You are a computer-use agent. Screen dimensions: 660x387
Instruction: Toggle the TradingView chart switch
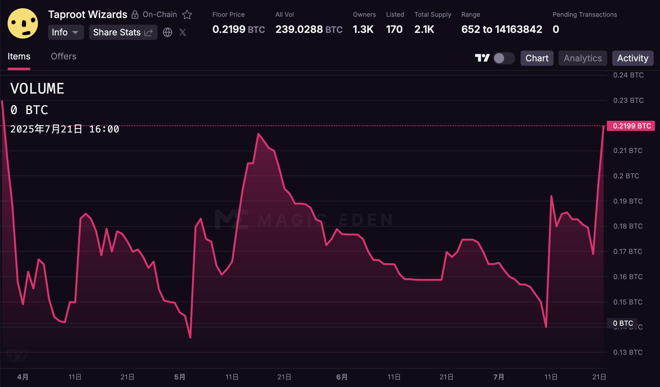point(504,58)
